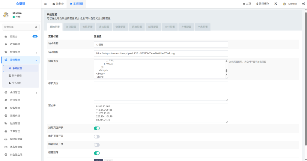Viewport: 307px width, 161px height.
Task: Click the 应用管理 leaf icon
Action: [x=6, y=100]
